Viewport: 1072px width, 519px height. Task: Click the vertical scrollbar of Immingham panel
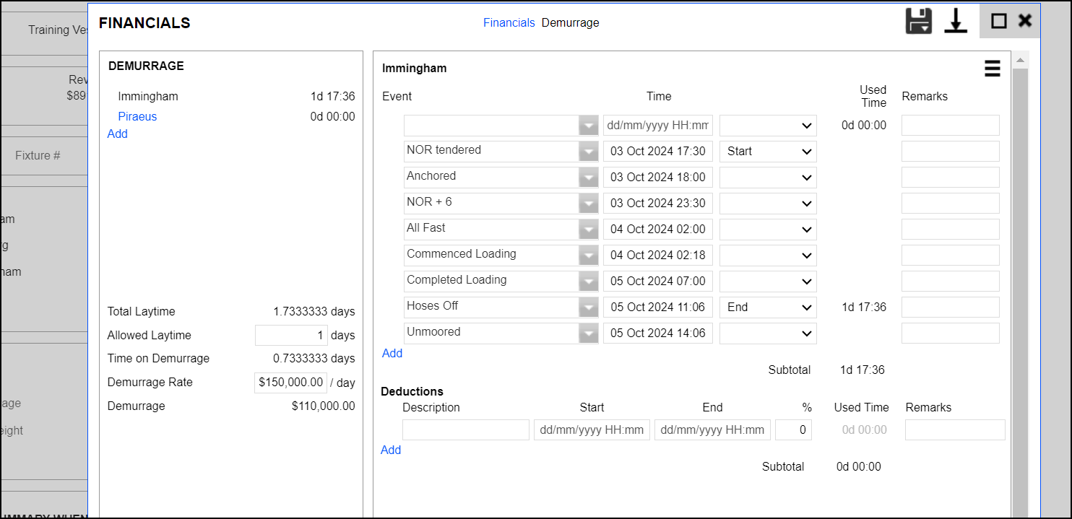(x=1019, y=289)
